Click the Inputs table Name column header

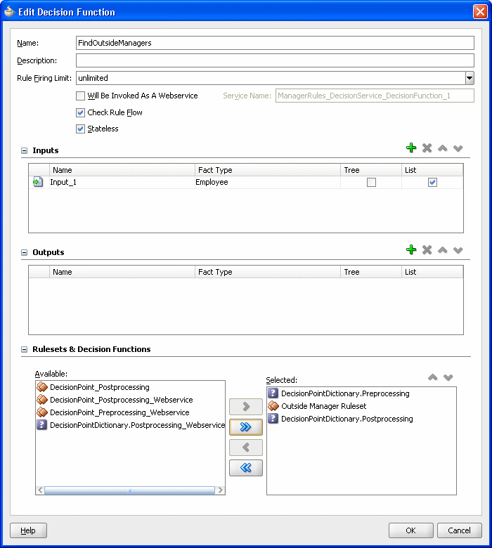pyautogui.click(x=122, y=170)
